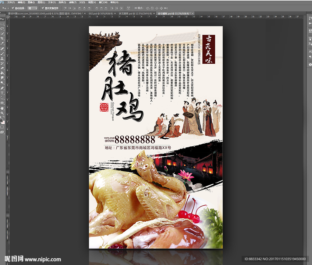Image resolution: width=312 pixels, height=265 pixels.
Task: Select the Eyedropper tool
Action: click(x=2, y=44)
